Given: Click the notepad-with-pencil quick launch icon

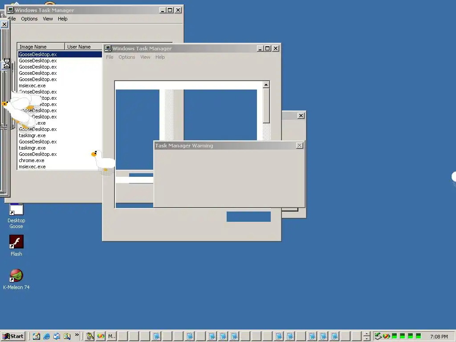Looking at the screenshot, I should [37, 336].
